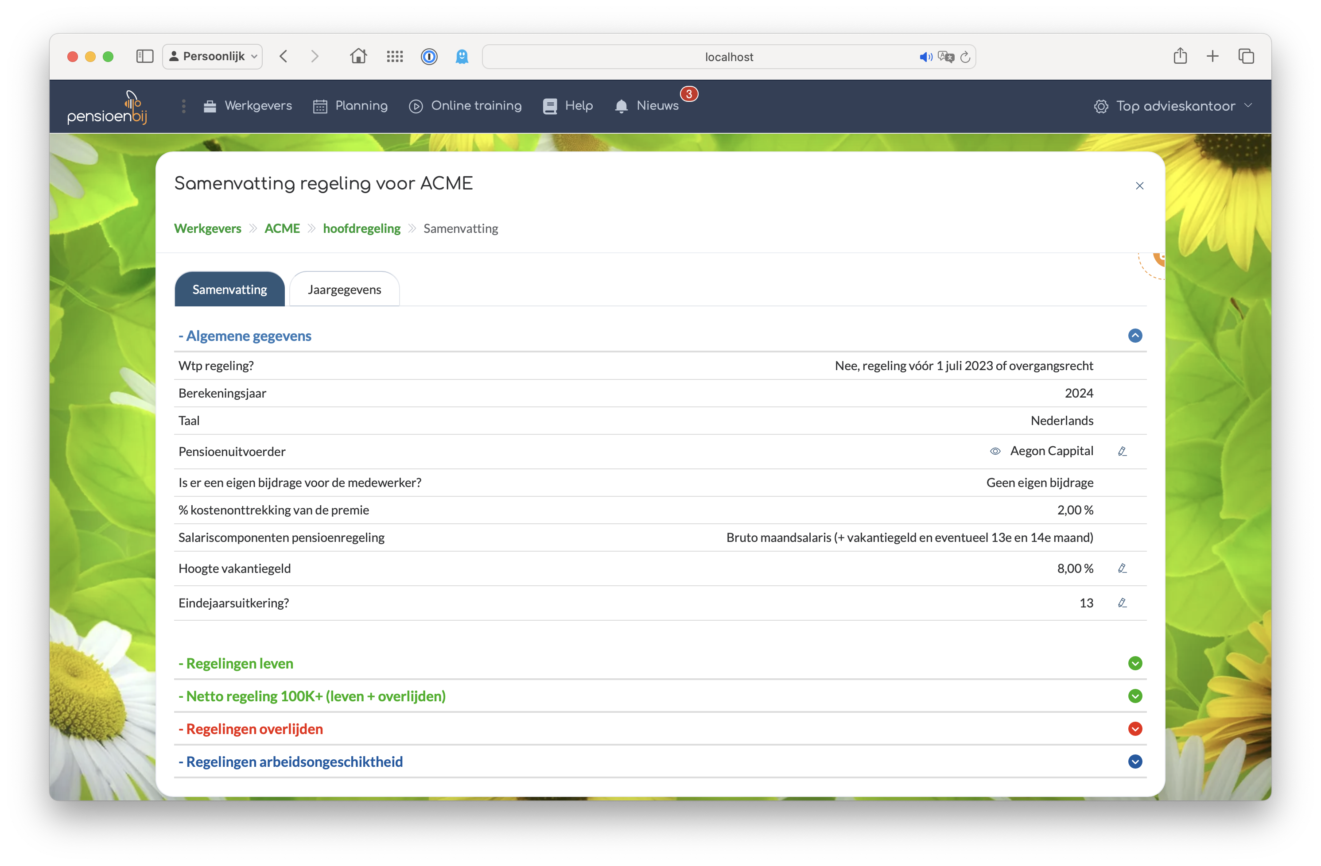
Task: Close the Samenvatting regeling dialog
Action: coord(1139,186)
